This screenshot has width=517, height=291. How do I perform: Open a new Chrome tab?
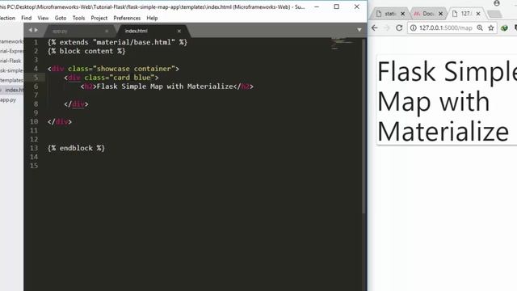pos(494,14)
